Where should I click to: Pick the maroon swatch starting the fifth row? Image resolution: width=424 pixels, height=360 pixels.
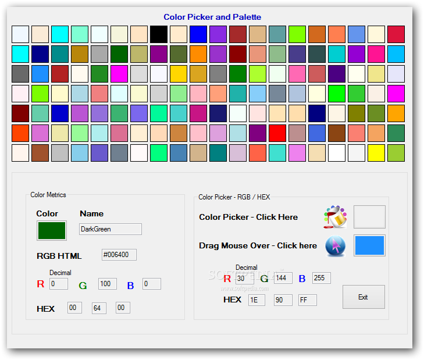[20, 113]
